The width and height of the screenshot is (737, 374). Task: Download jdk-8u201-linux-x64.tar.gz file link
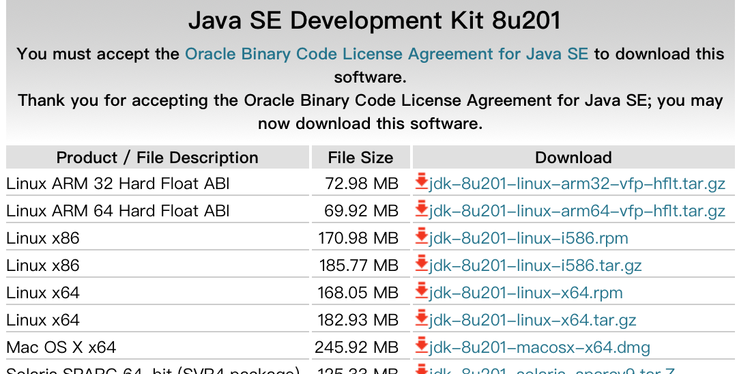[x=532, y=320]
